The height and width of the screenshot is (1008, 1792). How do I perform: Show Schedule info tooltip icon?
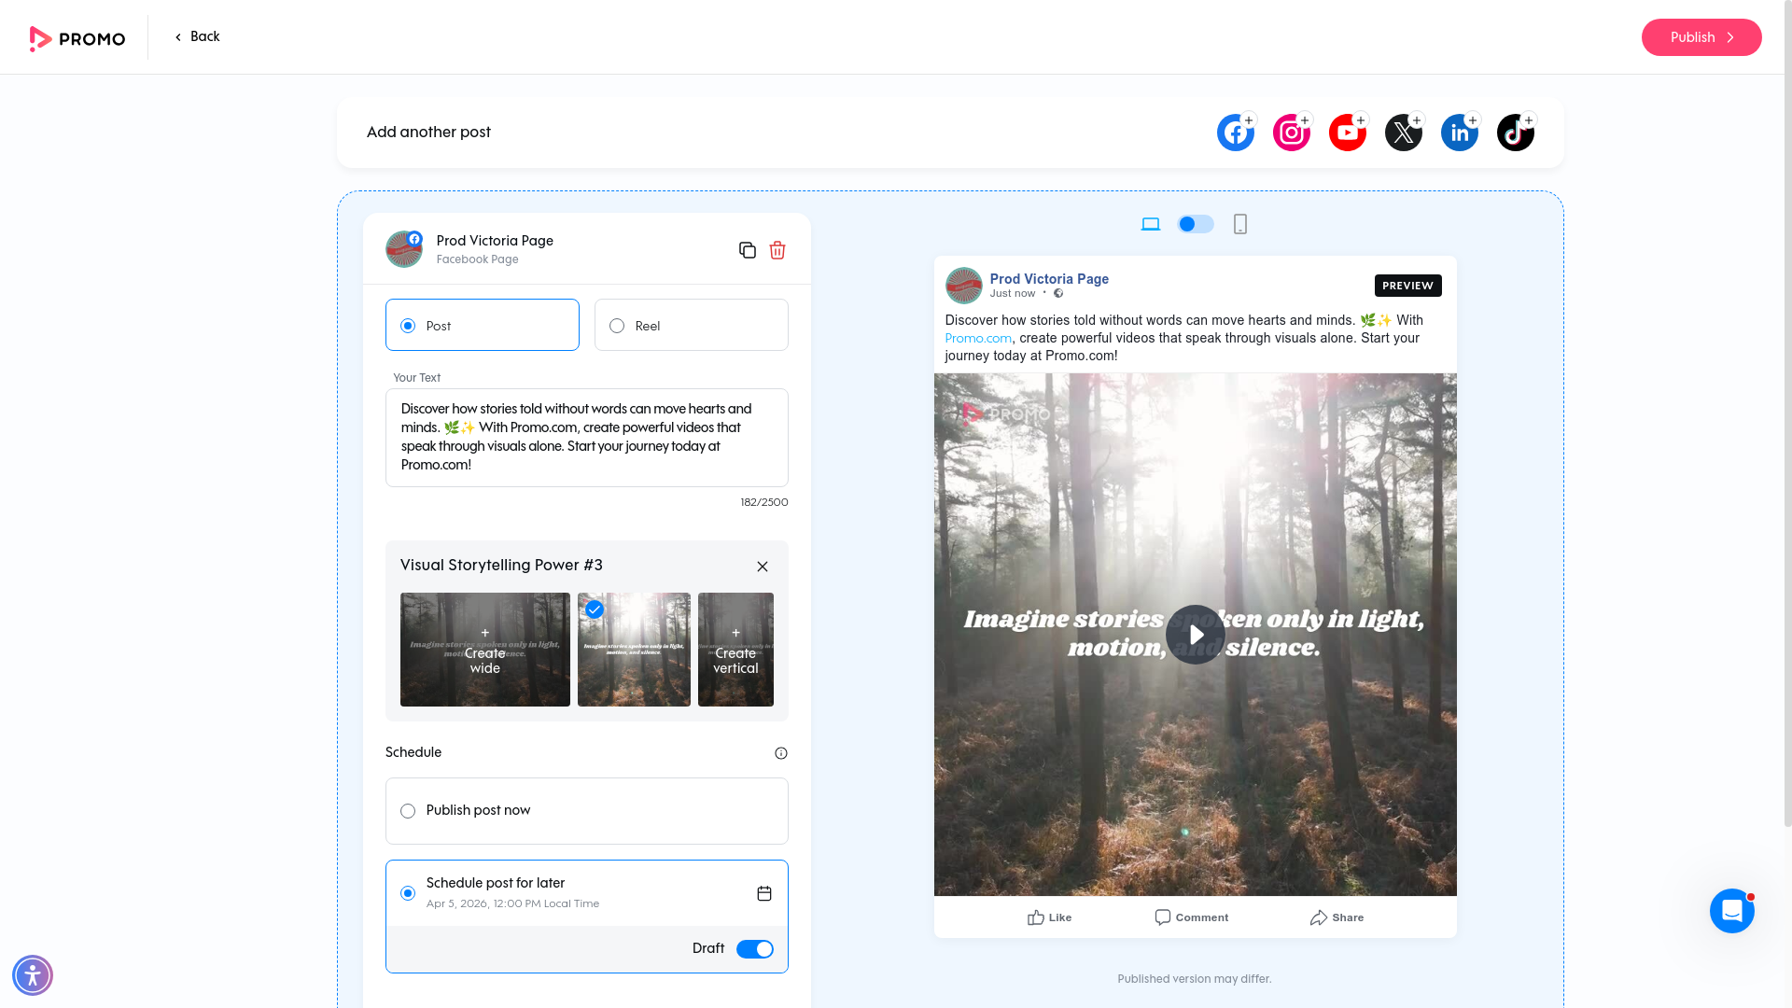[x=781, y=753]
